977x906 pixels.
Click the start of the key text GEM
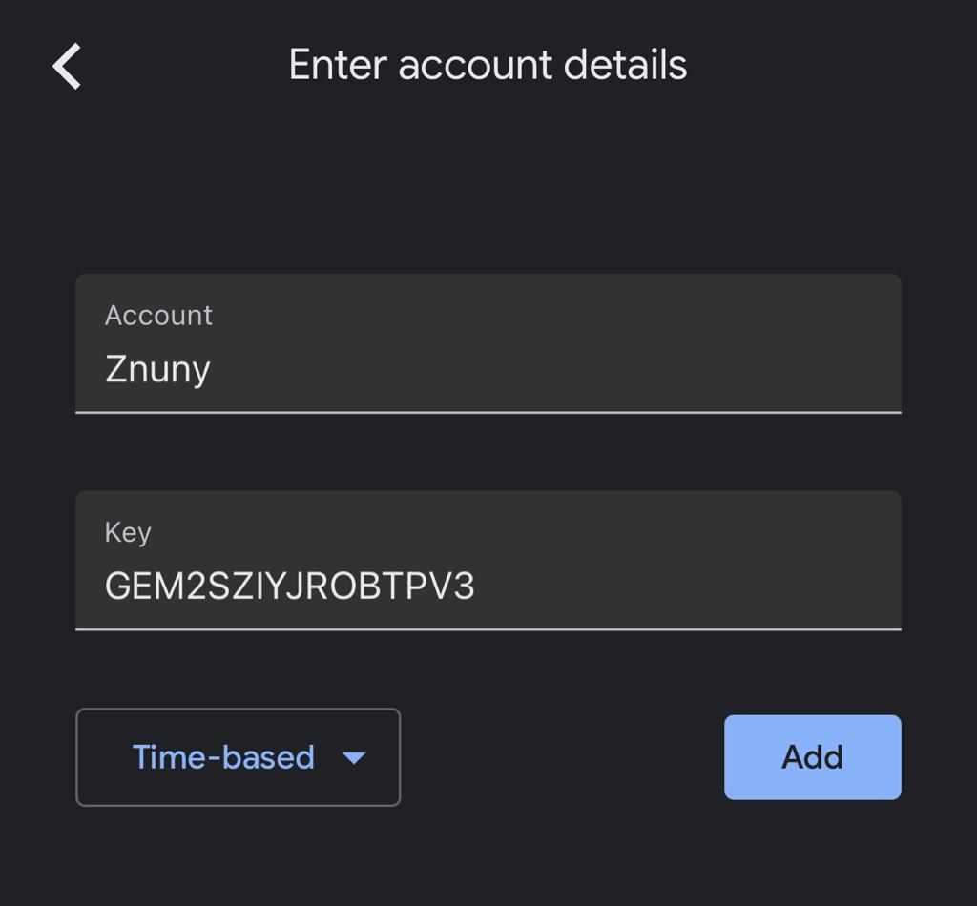click(107, 587)
